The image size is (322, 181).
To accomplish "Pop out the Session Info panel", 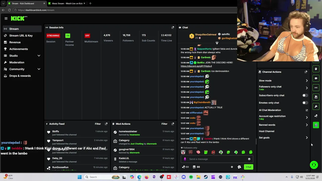I will coord(173,27).
